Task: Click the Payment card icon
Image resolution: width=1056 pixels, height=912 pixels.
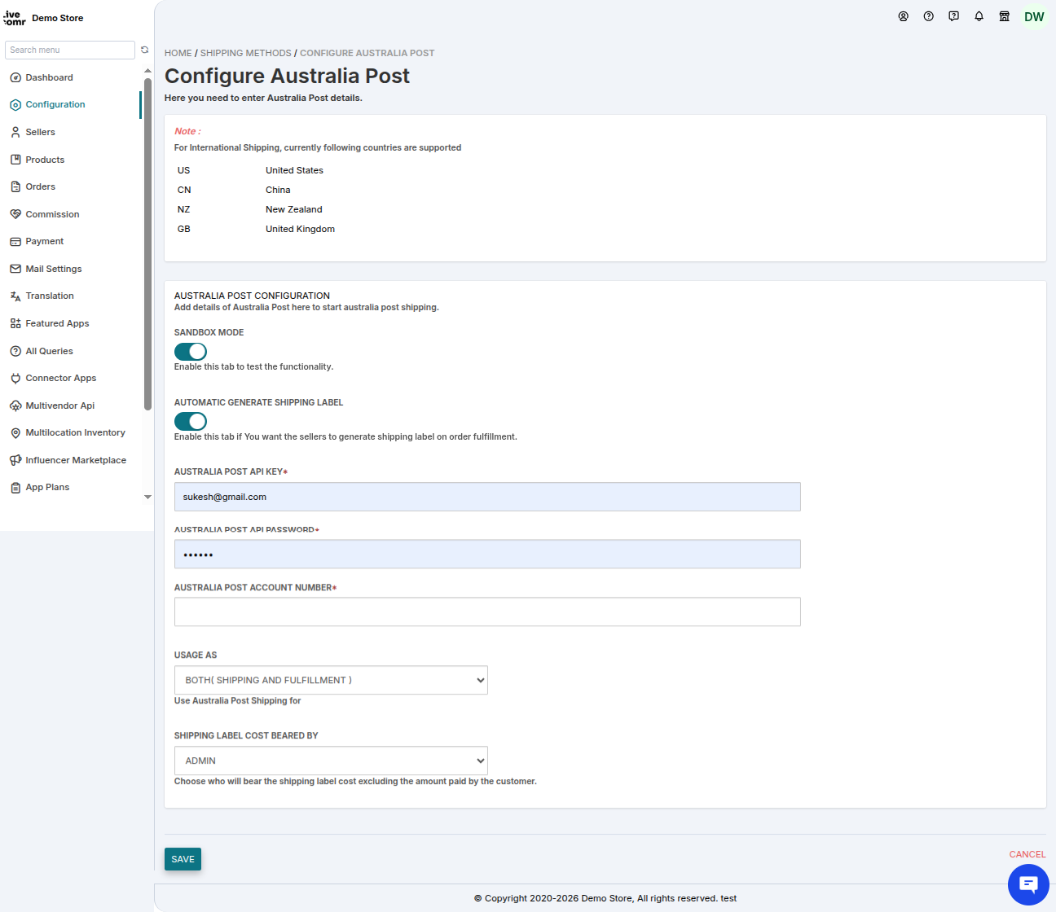Action: 15,242
